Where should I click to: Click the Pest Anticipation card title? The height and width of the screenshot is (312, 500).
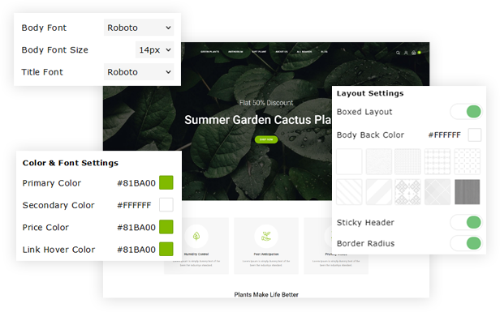pos(266,254)
